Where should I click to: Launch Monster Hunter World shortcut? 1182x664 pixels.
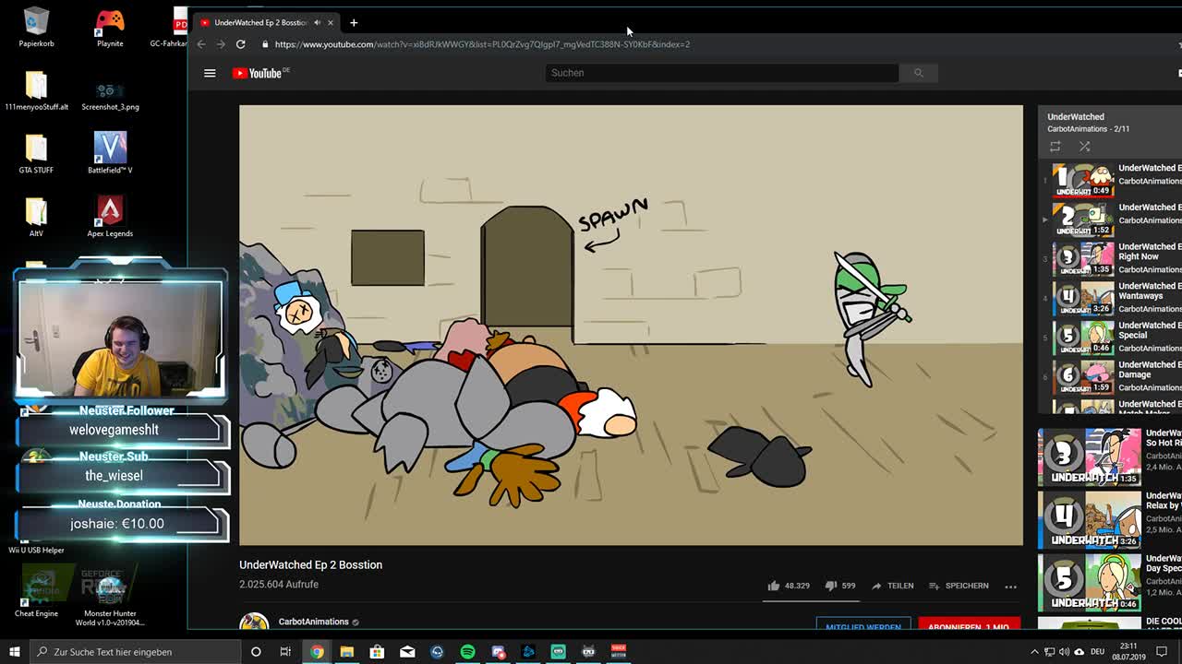[x=110, y=599]
